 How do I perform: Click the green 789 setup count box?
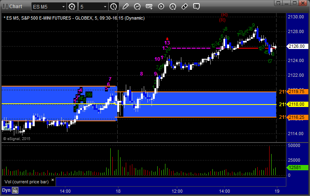(x=89, y=95)
